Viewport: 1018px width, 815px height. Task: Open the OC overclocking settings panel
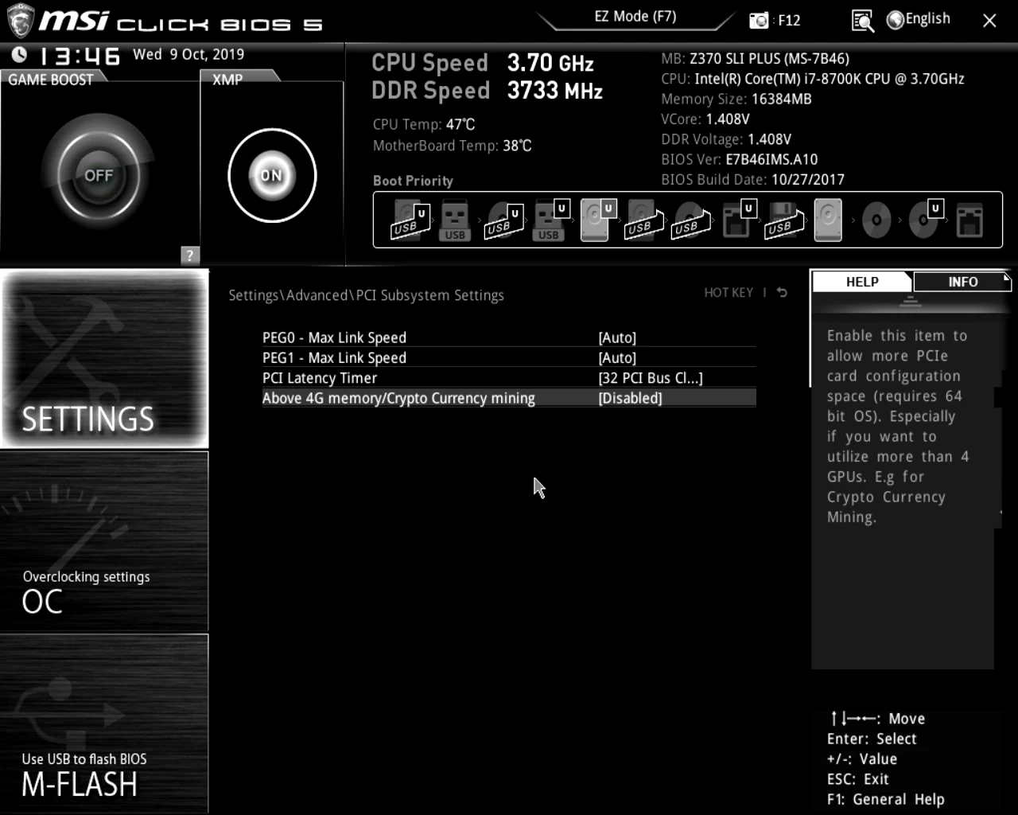(x=104, y=542)
